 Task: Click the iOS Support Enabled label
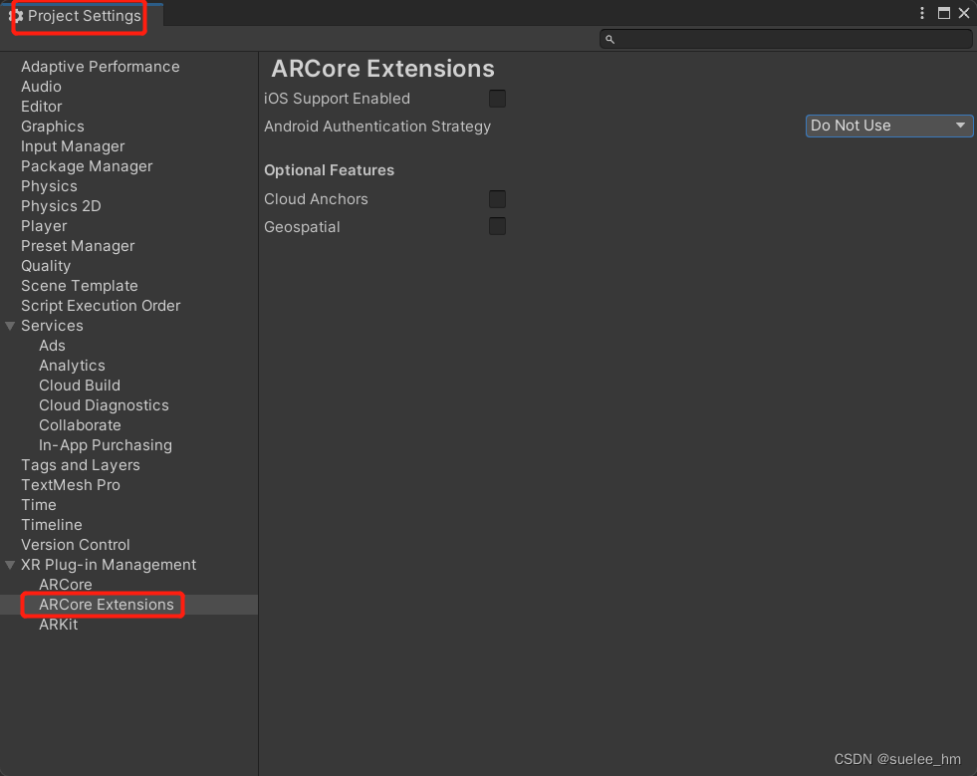[x=337, y=99]
